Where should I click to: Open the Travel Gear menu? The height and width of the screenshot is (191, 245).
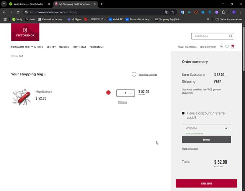pos(79,47)
